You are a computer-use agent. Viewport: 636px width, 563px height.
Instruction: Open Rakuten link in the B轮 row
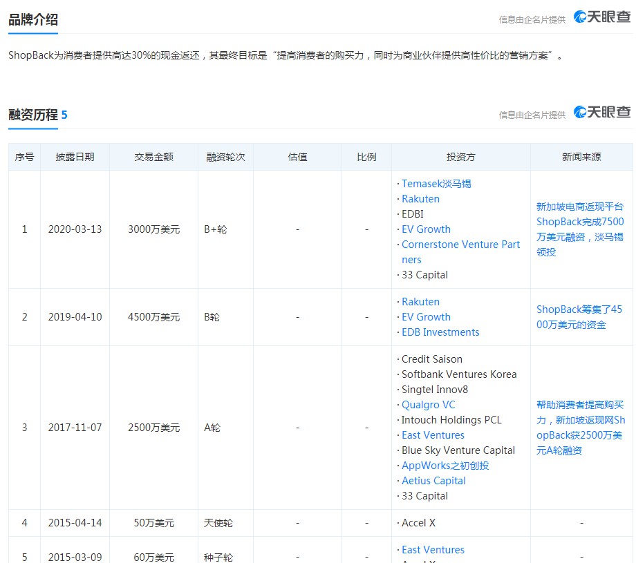pos(420,302)
